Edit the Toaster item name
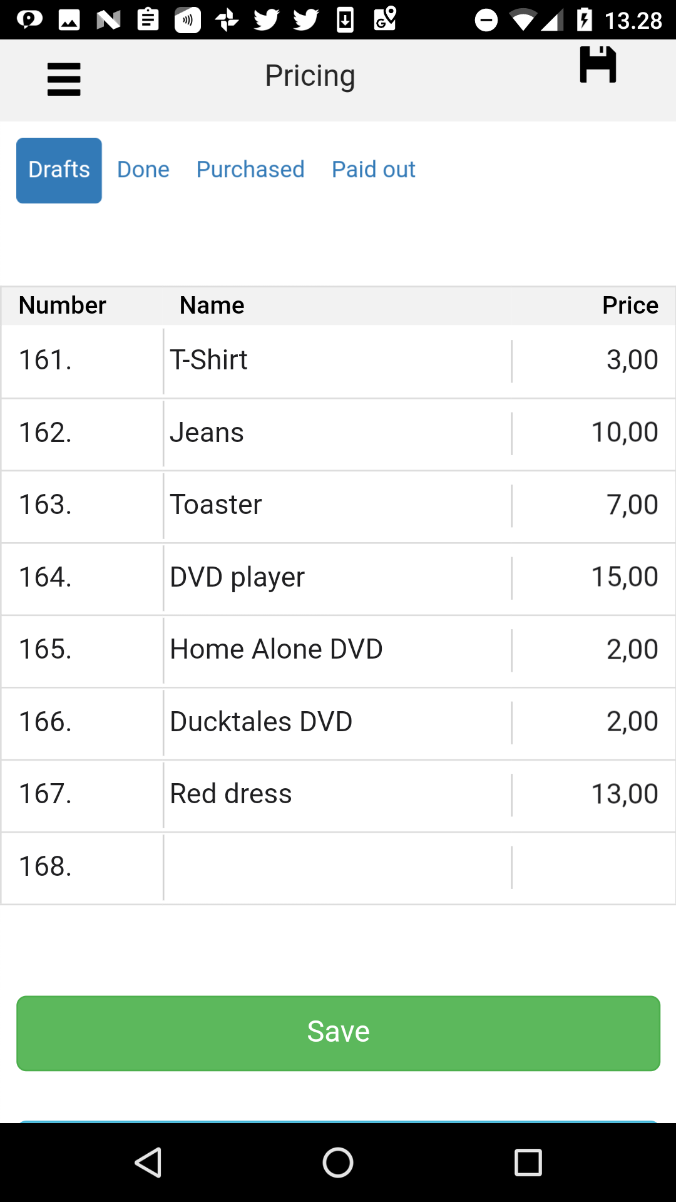Image resolution: width=676 pixels, height=1202 pixels. click(337, 505)
